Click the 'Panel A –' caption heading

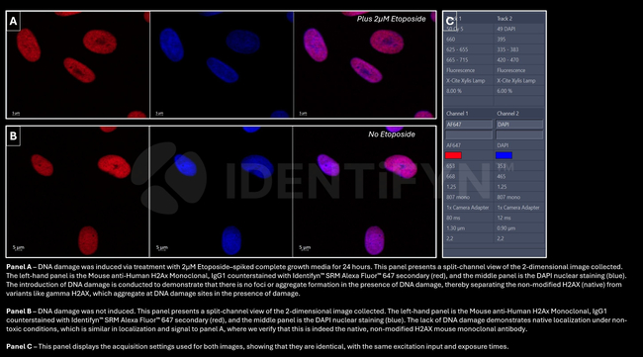click(x=22, y=267)
